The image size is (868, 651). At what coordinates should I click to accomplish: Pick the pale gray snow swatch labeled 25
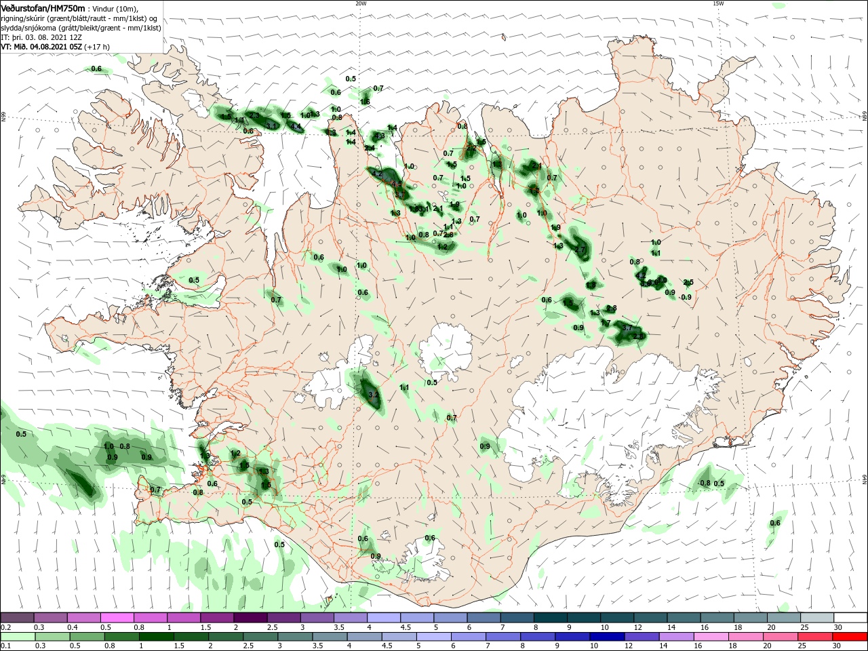(817, 618)
